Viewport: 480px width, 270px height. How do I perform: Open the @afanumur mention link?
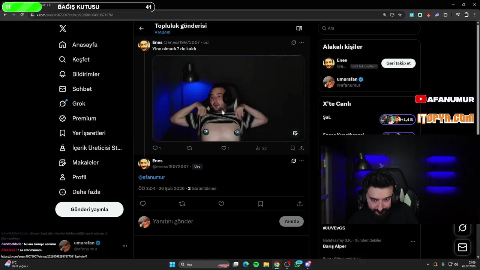tap(151, 177)
